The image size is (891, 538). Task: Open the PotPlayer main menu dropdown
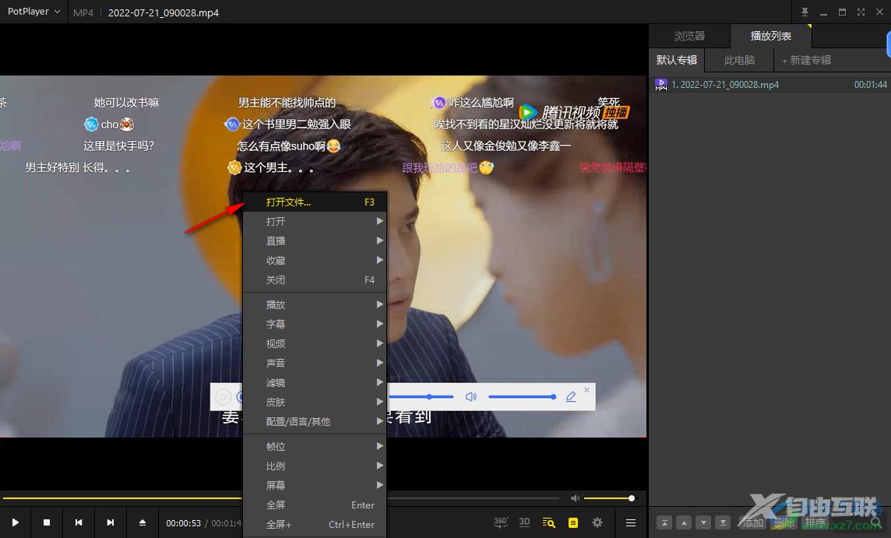tap(33, 12)
